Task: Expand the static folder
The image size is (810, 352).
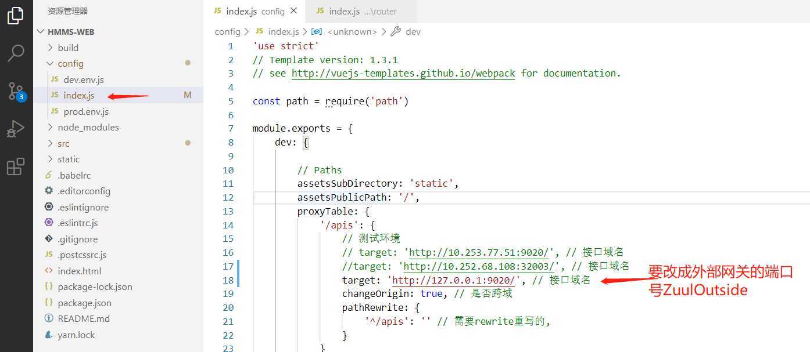Action: click(x=118, y=159)
